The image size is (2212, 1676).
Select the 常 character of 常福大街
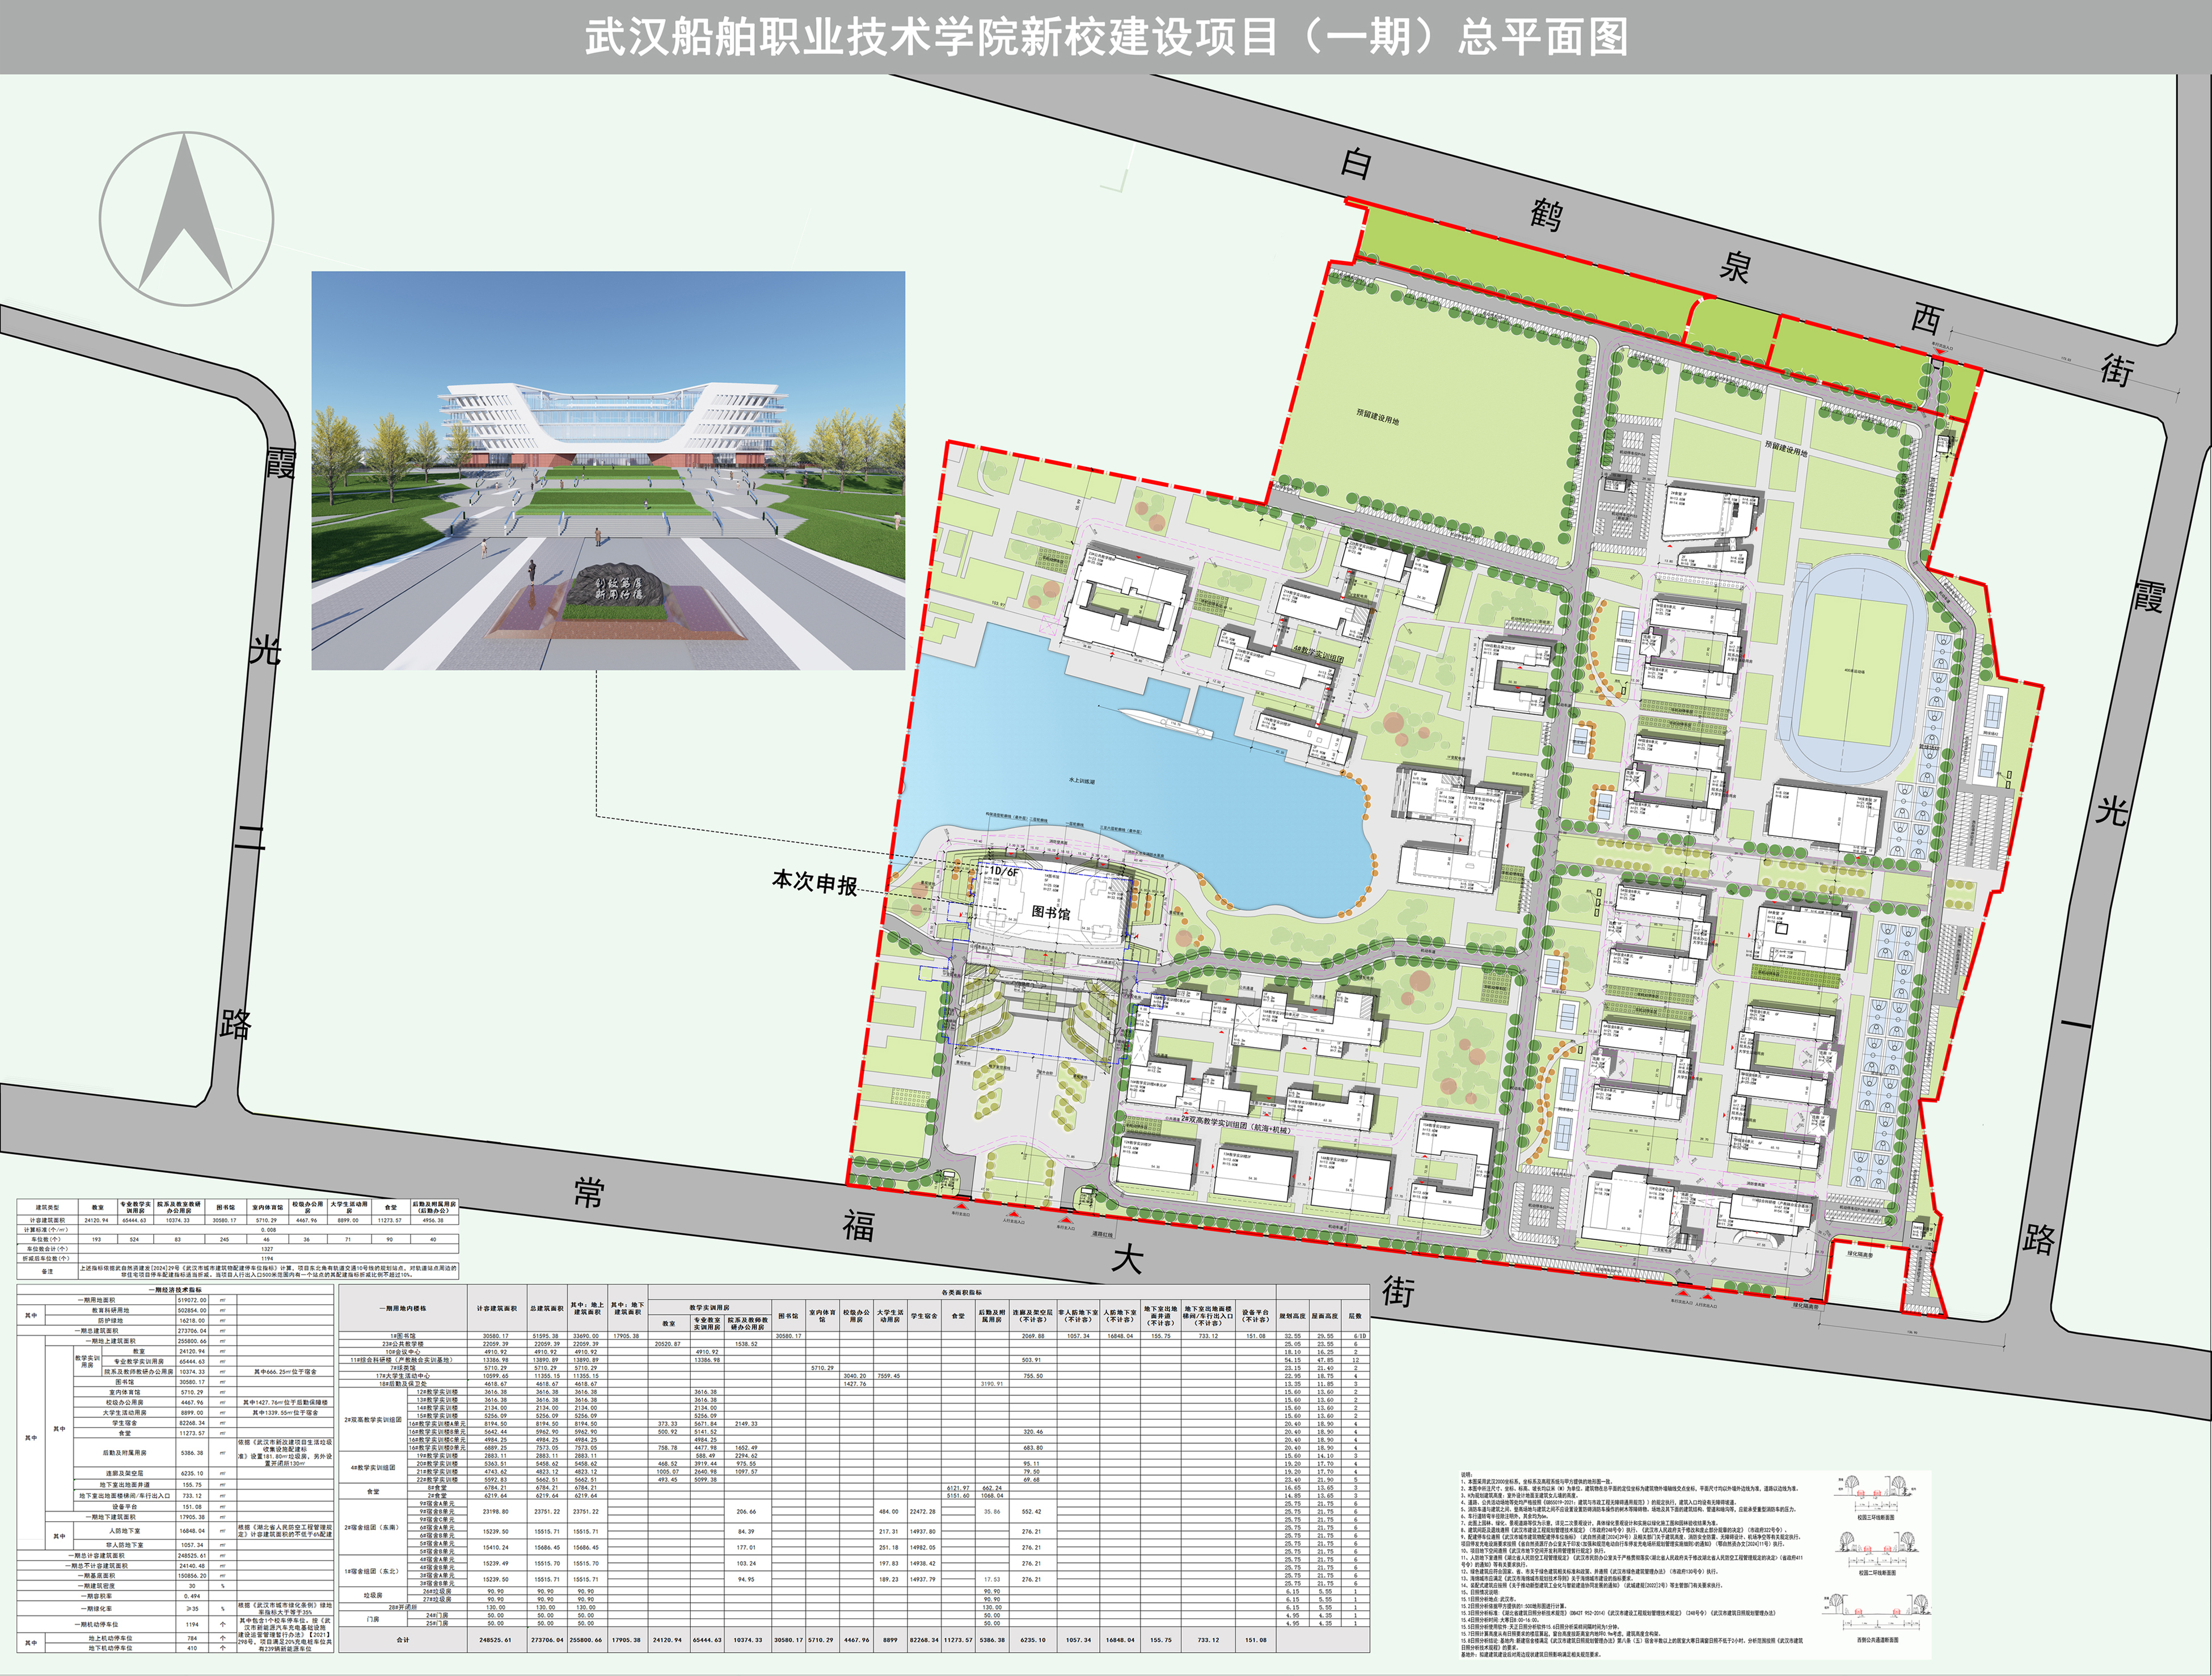tap(589, 1192)
